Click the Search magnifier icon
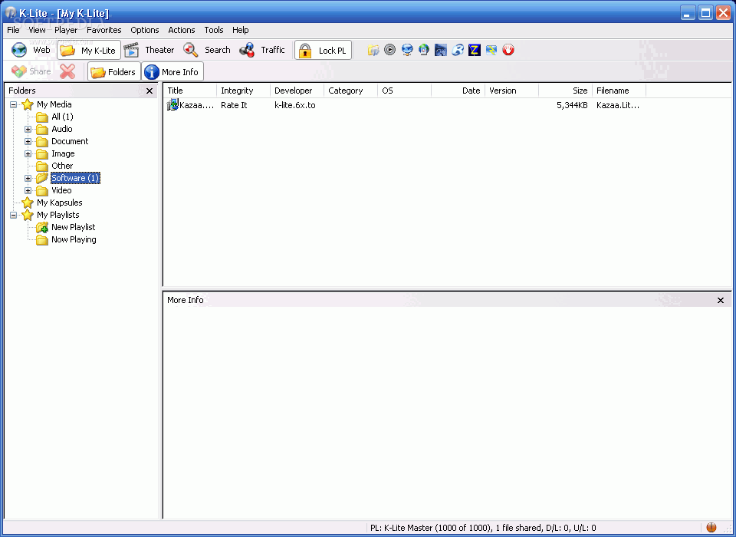This screenshot has width=736, height=537. click(x=191, y=50)
